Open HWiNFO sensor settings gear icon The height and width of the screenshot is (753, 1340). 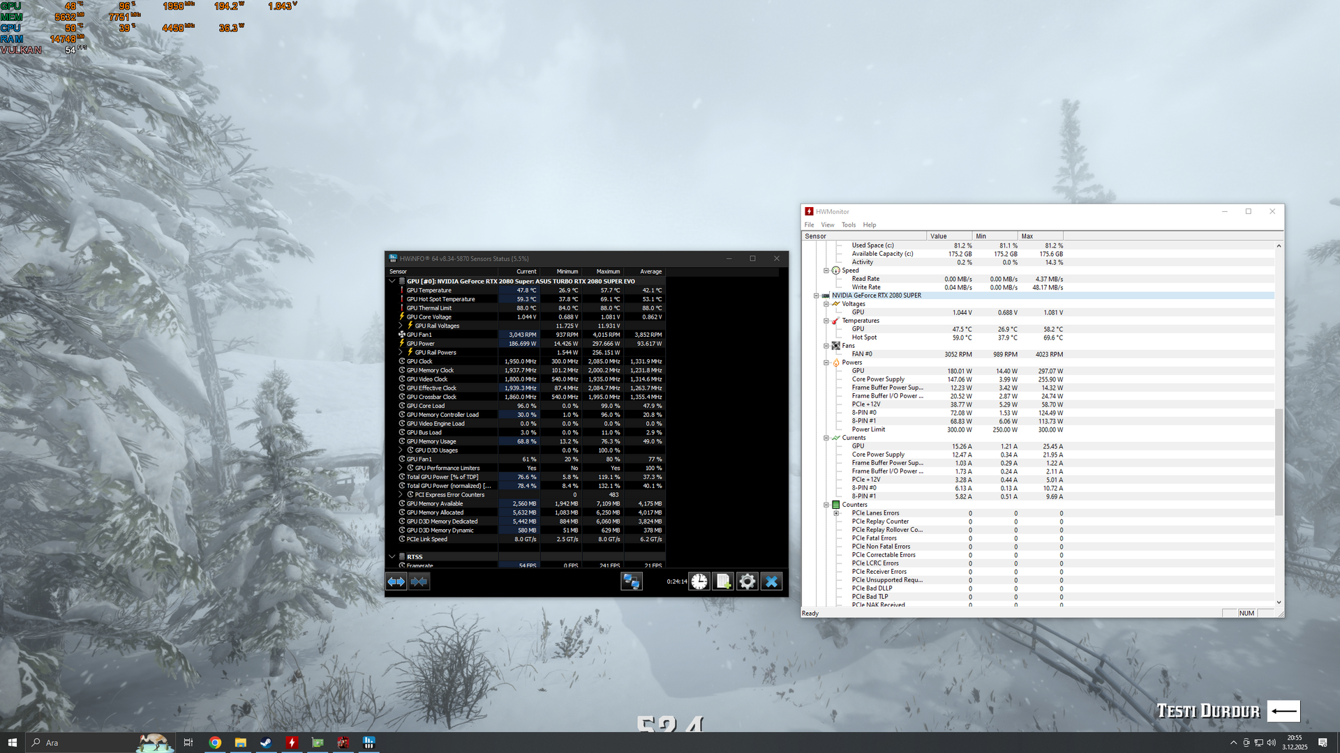click(x=747, y=581)
